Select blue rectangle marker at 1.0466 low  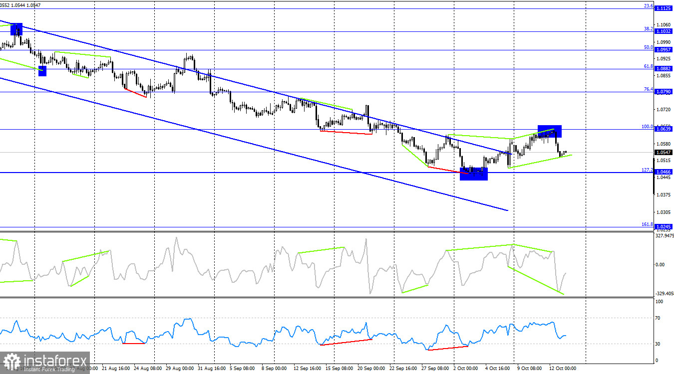tap(473, 174)
